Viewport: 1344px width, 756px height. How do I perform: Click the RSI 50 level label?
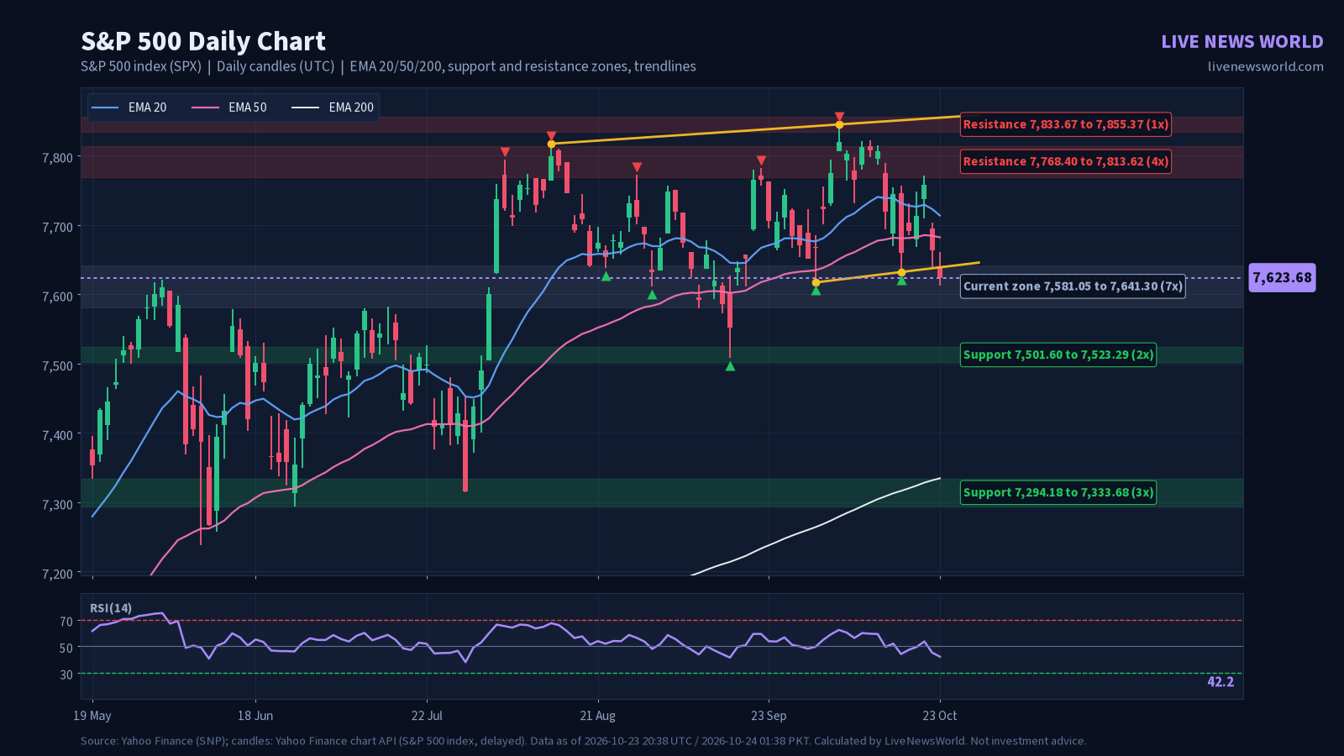tap(66, 648)
